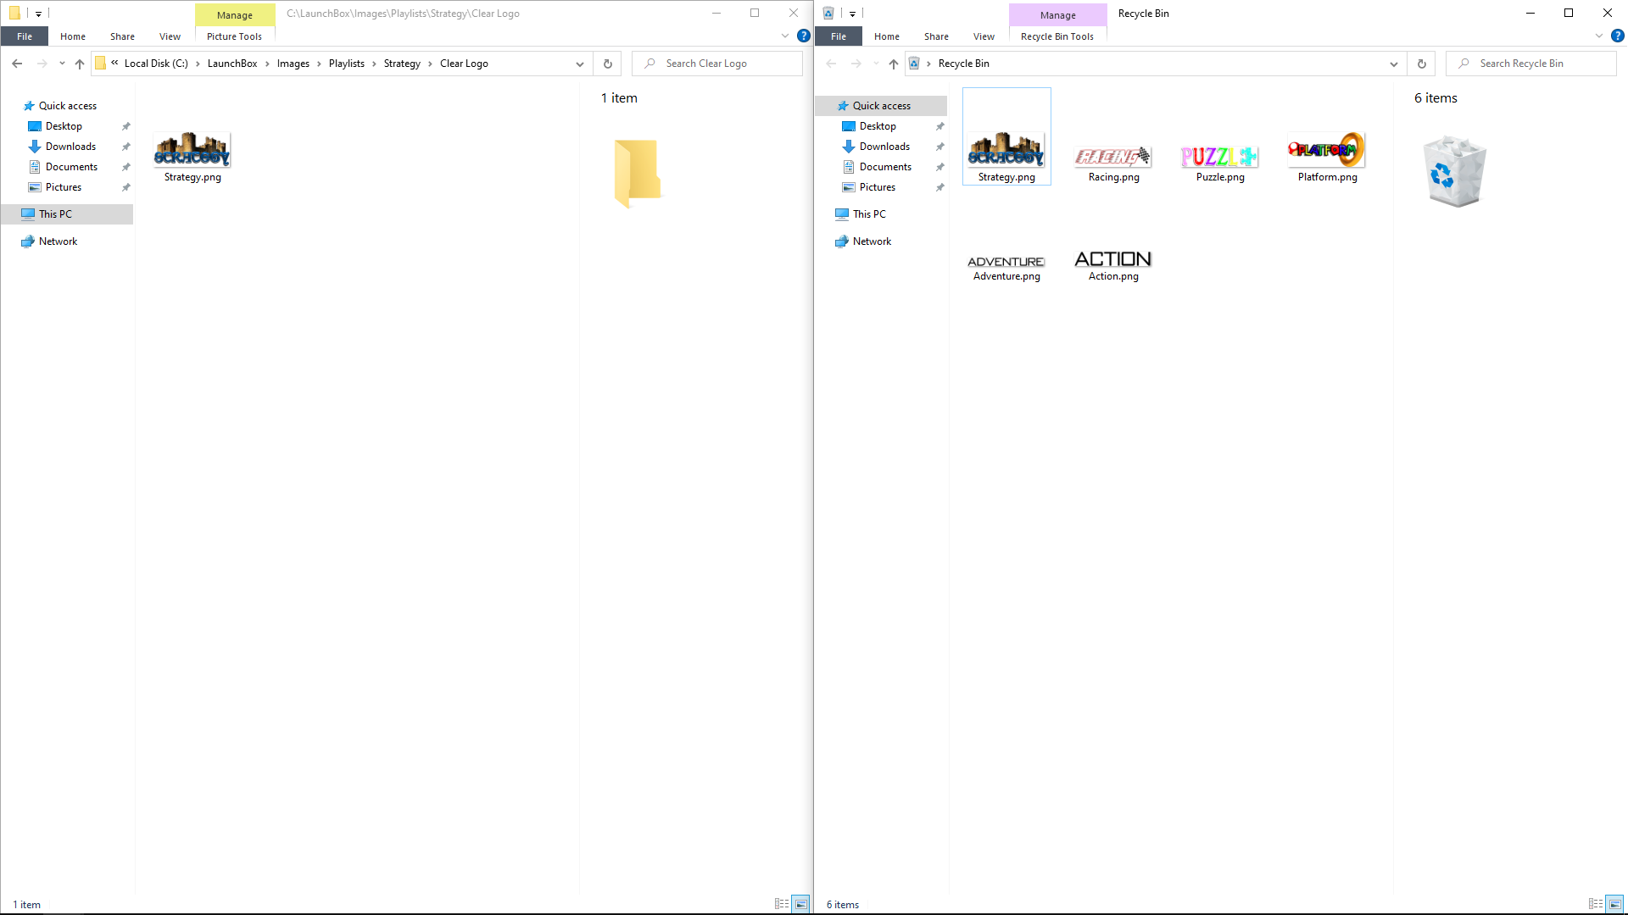1628x915 pixels.
Task: Open File menu in Recycle Bin window
Action: coord(839,36)
